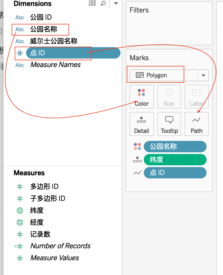This screenshot has height=275, width=223.
Task: Click the Polygon mark type icon
Action: (140, 75)
